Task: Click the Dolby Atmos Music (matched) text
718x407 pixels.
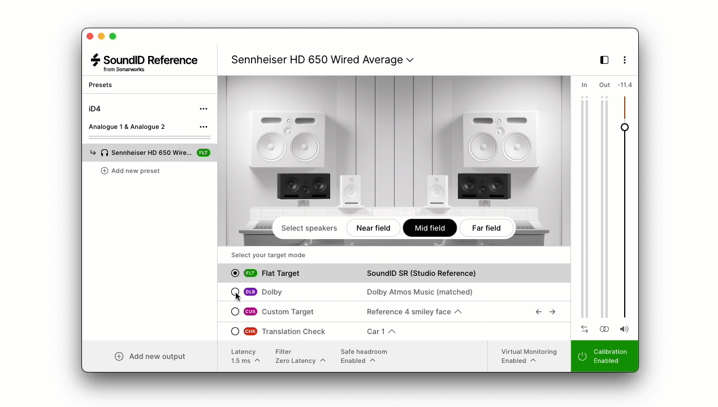Action: [x=419, y=292]
